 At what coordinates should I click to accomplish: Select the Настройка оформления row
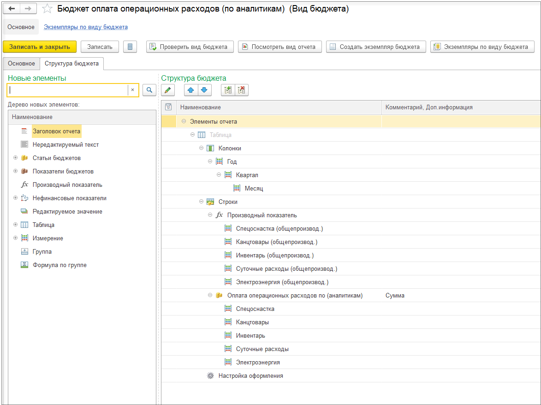[250, 375]
